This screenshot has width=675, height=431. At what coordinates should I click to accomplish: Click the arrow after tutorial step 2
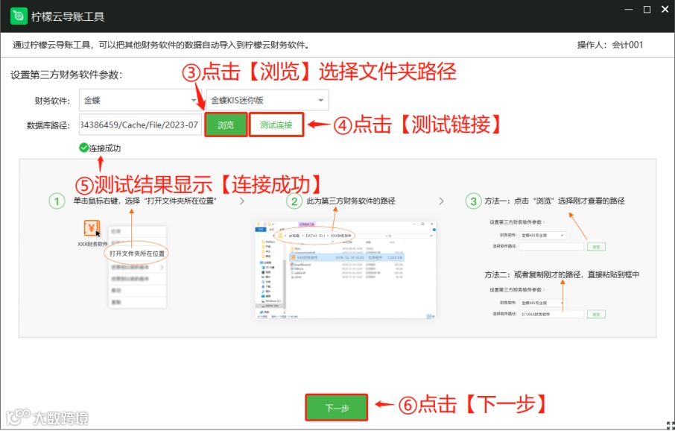click(441, 201)
